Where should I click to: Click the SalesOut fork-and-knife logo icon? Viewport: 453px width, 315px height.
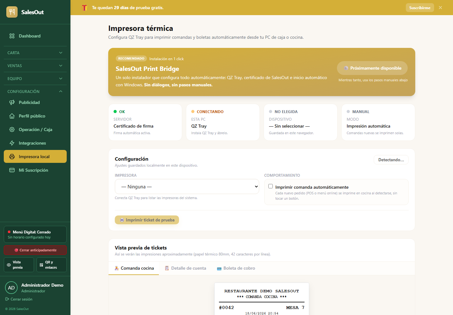click(12, 12)
